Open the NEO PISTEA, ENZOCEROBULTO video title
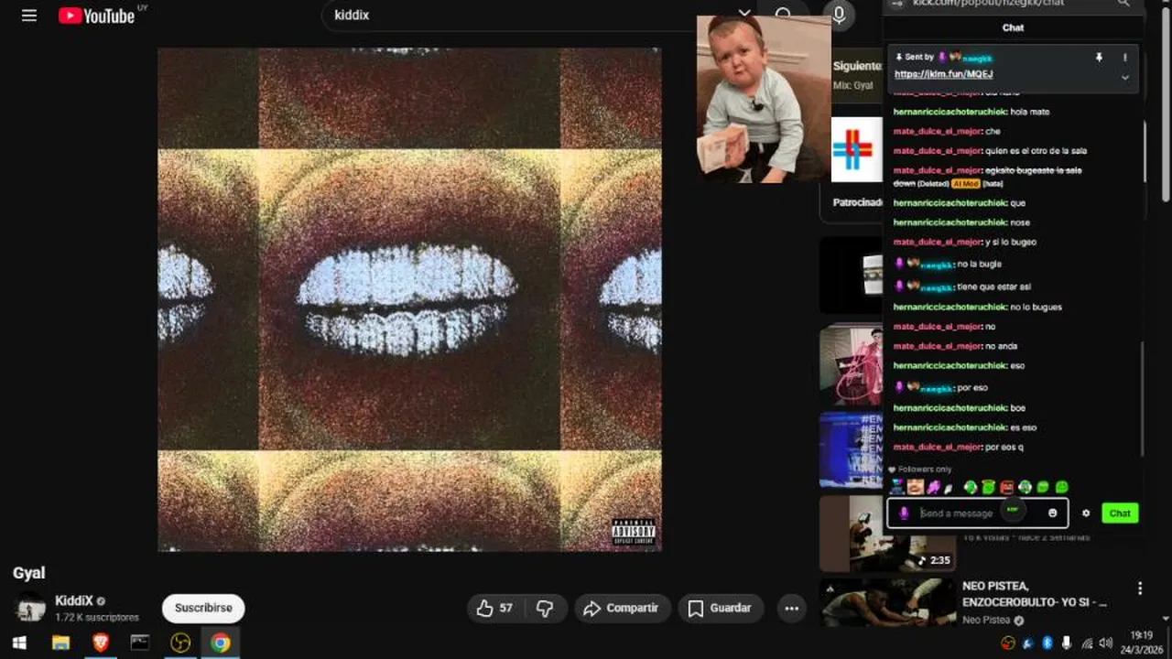 (x=1035, y=594)
